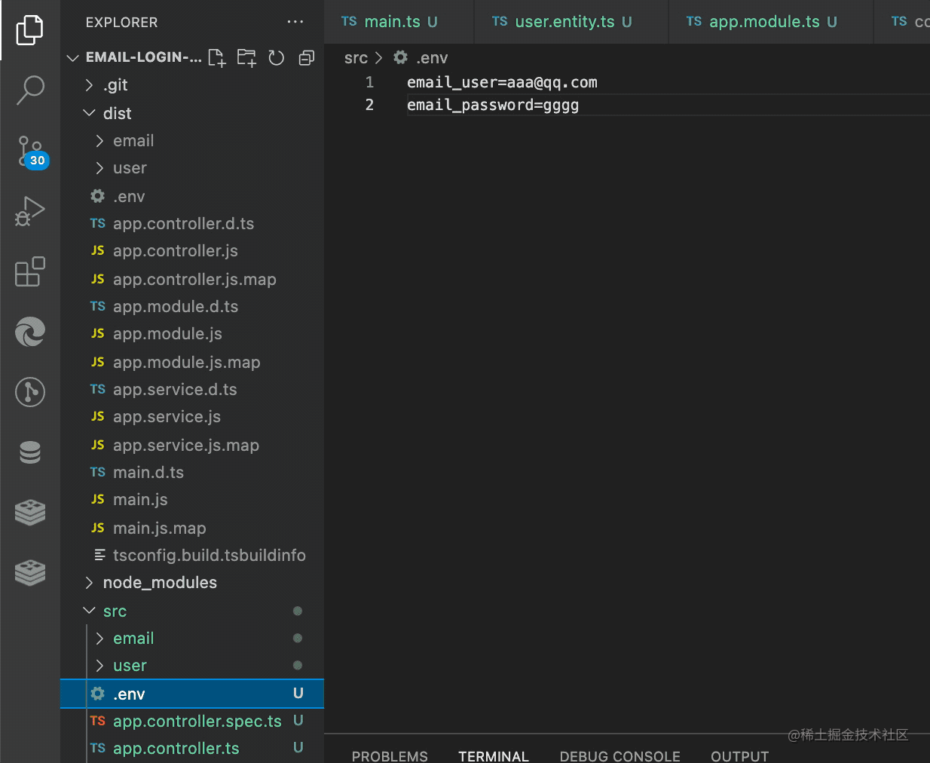Switch to the main.ts editor tab
The height and width of the screenshot is (763, 930).
click(x=392, y=22)
